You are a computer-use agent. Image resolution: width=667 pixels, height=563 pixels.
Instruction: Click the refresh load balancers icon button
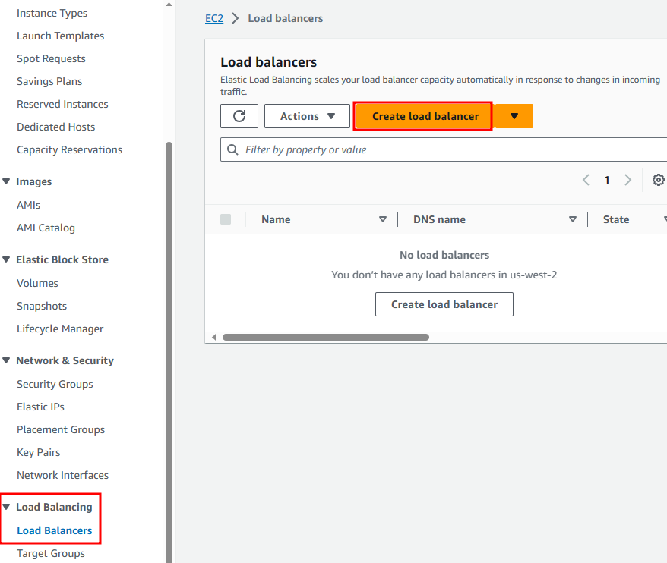(x=239, y=116)
